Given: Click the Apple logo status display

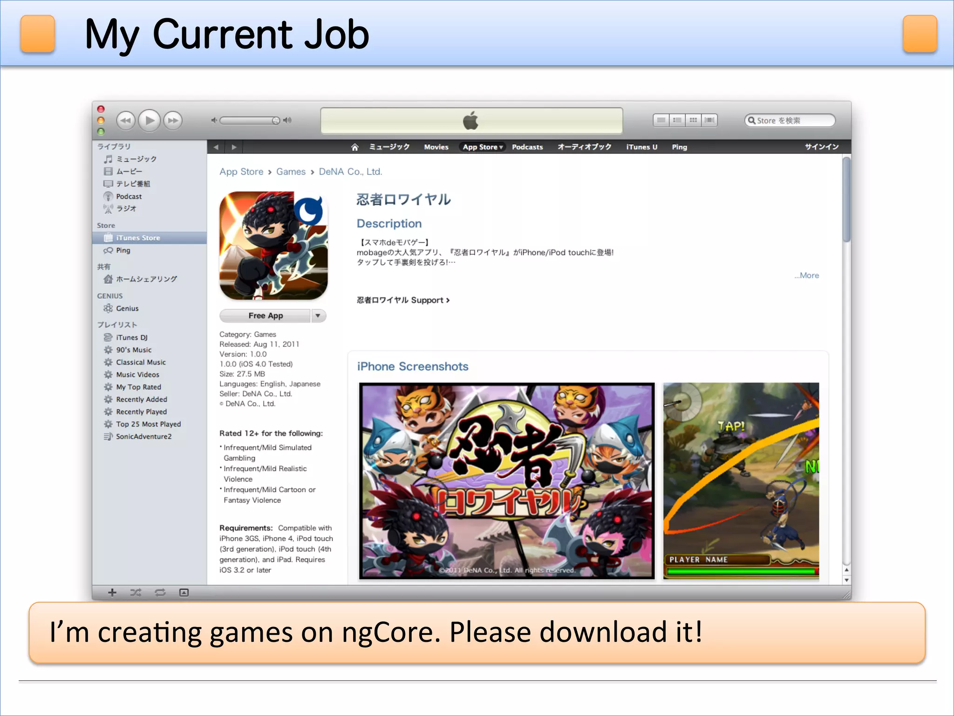Looking at the screenshot, I should pyautogui.click(x=471, y=121).
